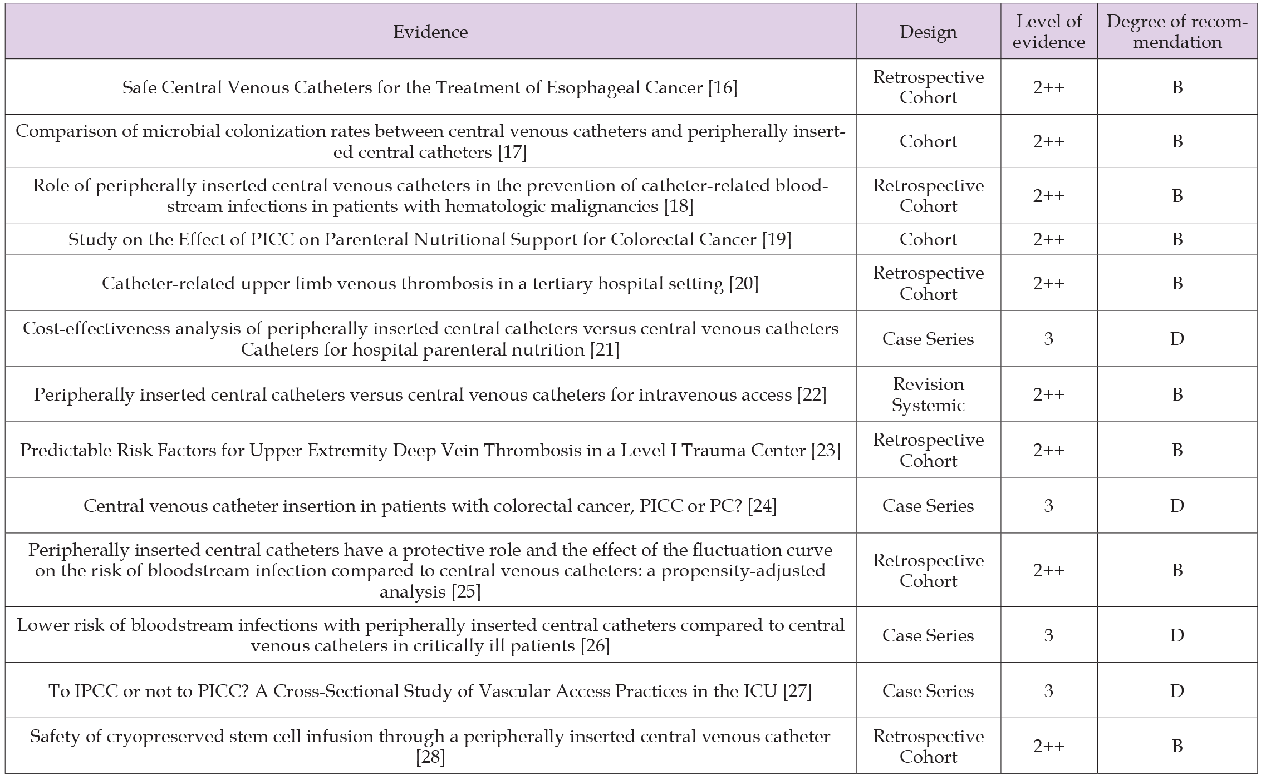1261x775 pixels.
Task: Click the PICC or PC colorectal entry [24]
Action: [x=430, y=506]
